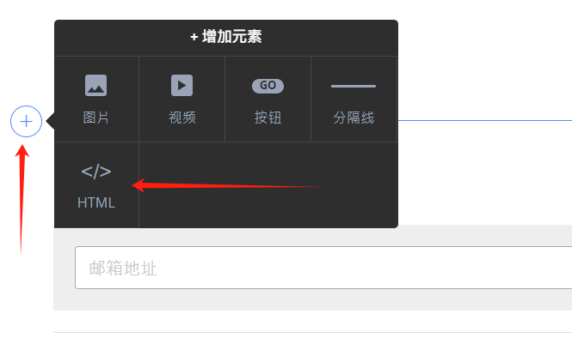The width and height of the screenshot is (572, 338).
Task: Select the 图片 image icon
Action: coord(96,86)
